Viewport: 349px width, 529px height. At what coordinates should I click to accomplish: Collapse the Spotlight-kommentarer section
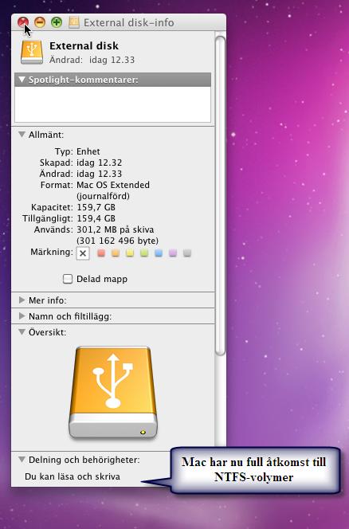click(x=22, y=80)
